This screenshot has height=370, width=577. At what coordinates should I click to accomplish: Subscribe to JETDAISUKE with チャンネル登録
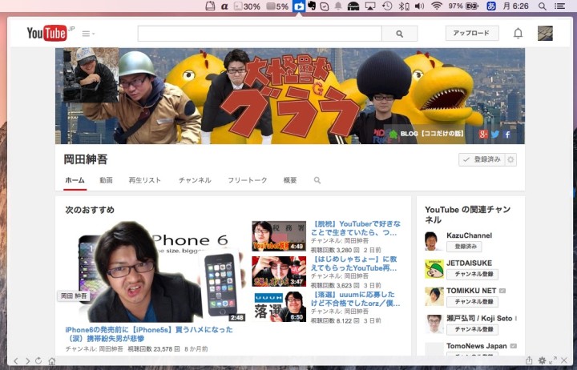coord(473,274)
